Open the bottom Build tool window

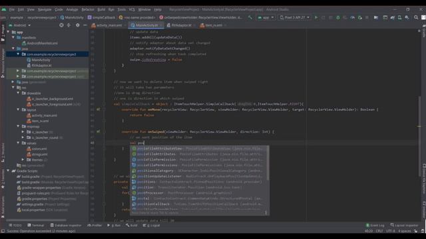pos(132,225)
